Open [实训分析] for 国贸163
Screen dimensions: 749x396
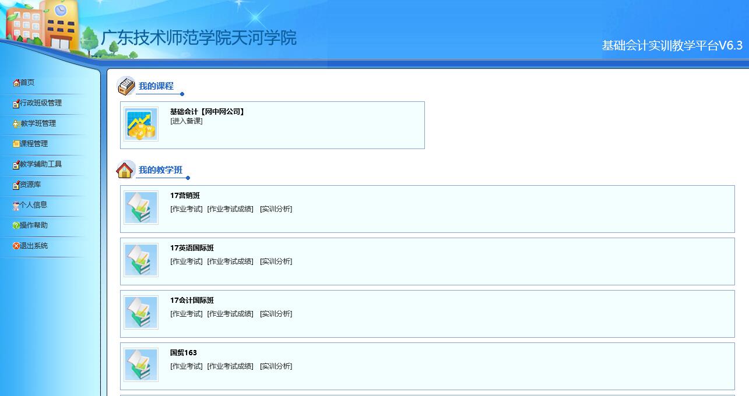[276, 366]
